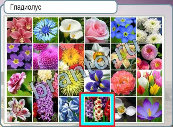The height and width of the screenshot is (127, 173).
Task: Pick the orange and yellow gerbera picture
Action: click(71, 57)
